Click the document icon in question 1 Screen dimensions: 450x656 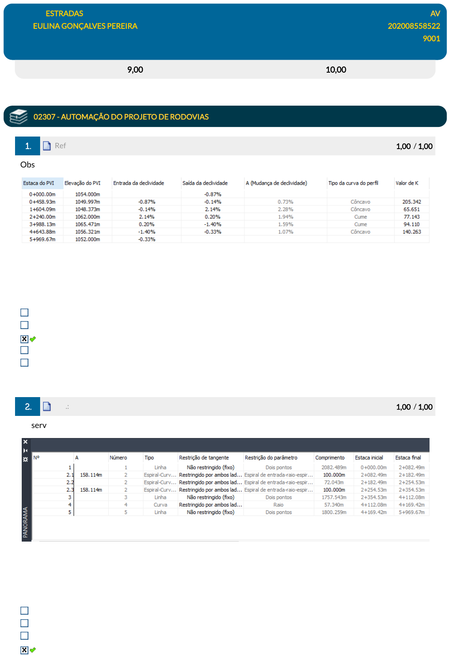tap(47, 146)
